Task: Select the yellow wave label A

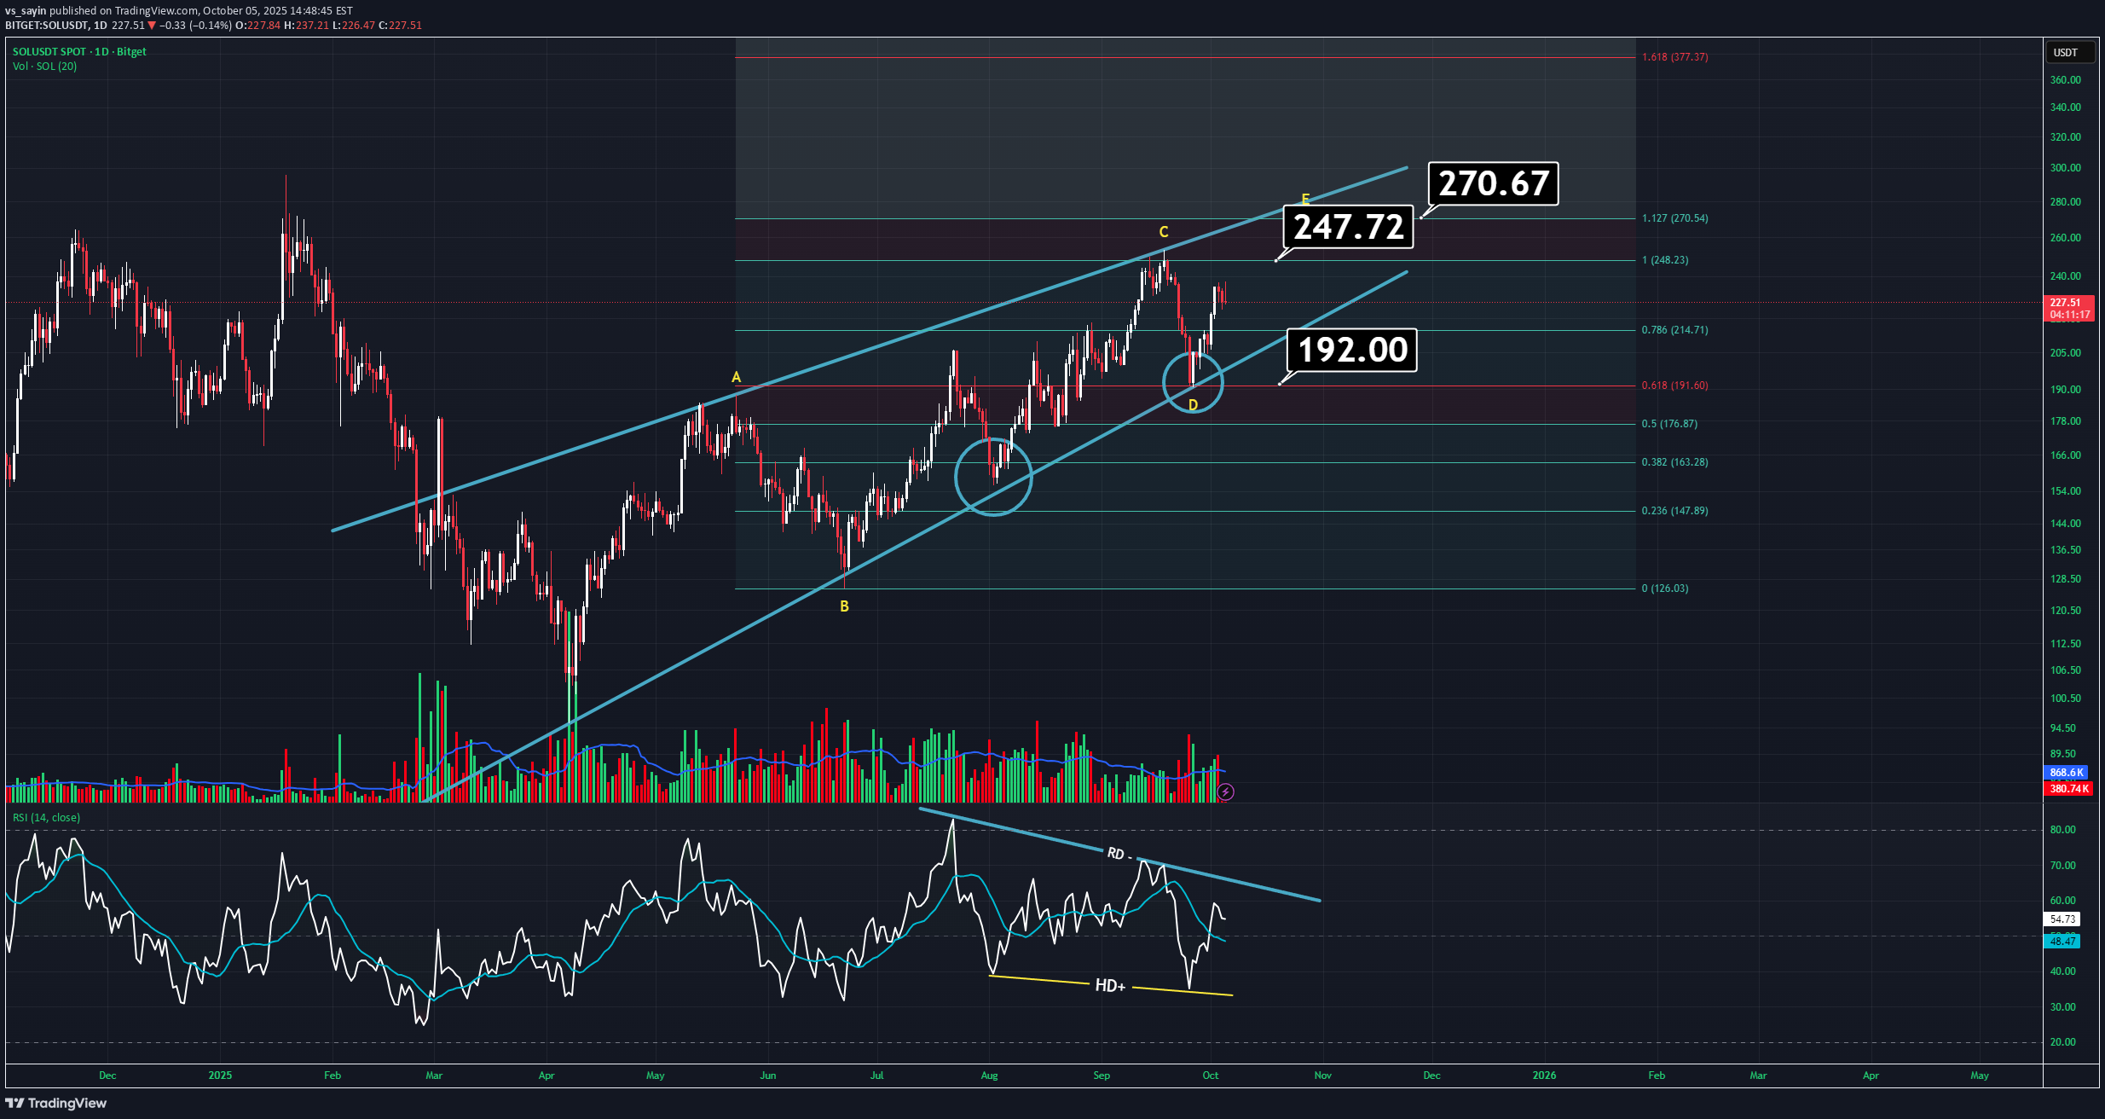Action: tap(736, 377)
